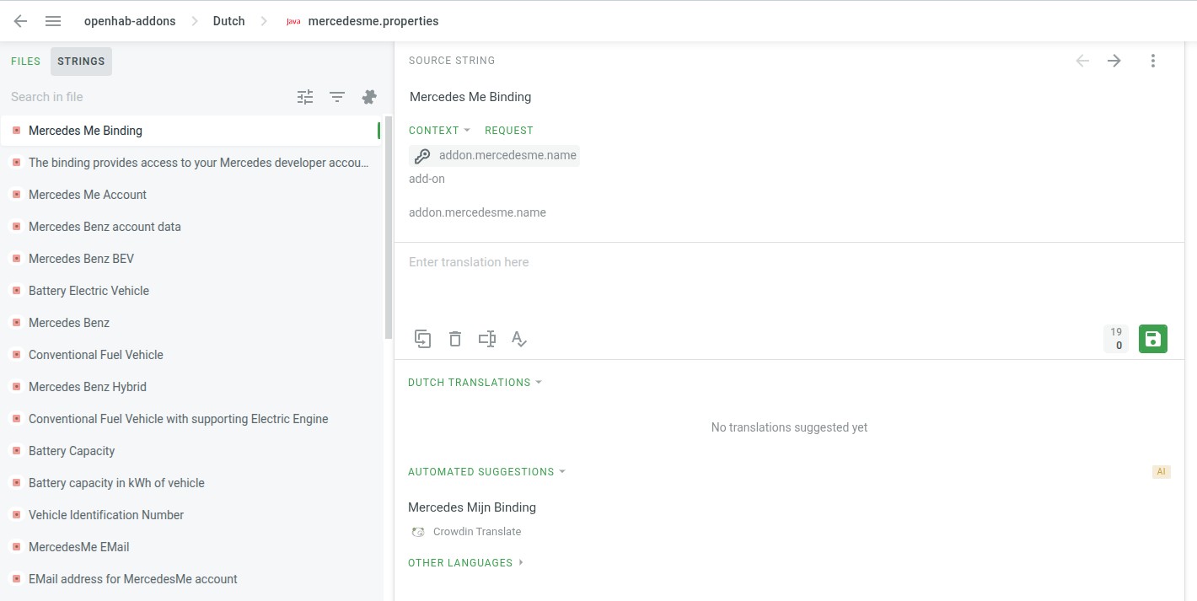Select the Battery Capacity string
Screen dimensions: 1197x601
191,451
